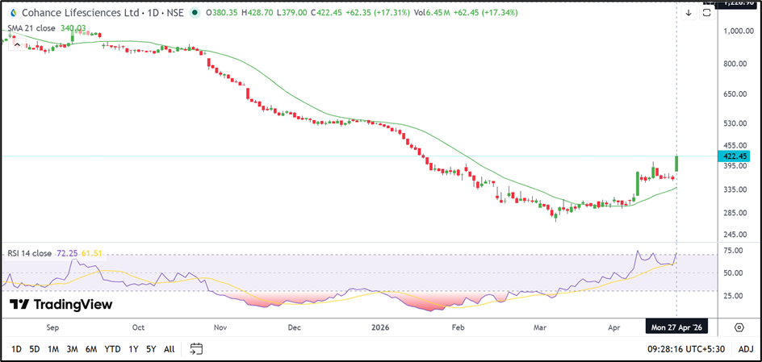Click the down arrow pane icon
This screenshot has height=362, width=762.
[x=688, y=14]
